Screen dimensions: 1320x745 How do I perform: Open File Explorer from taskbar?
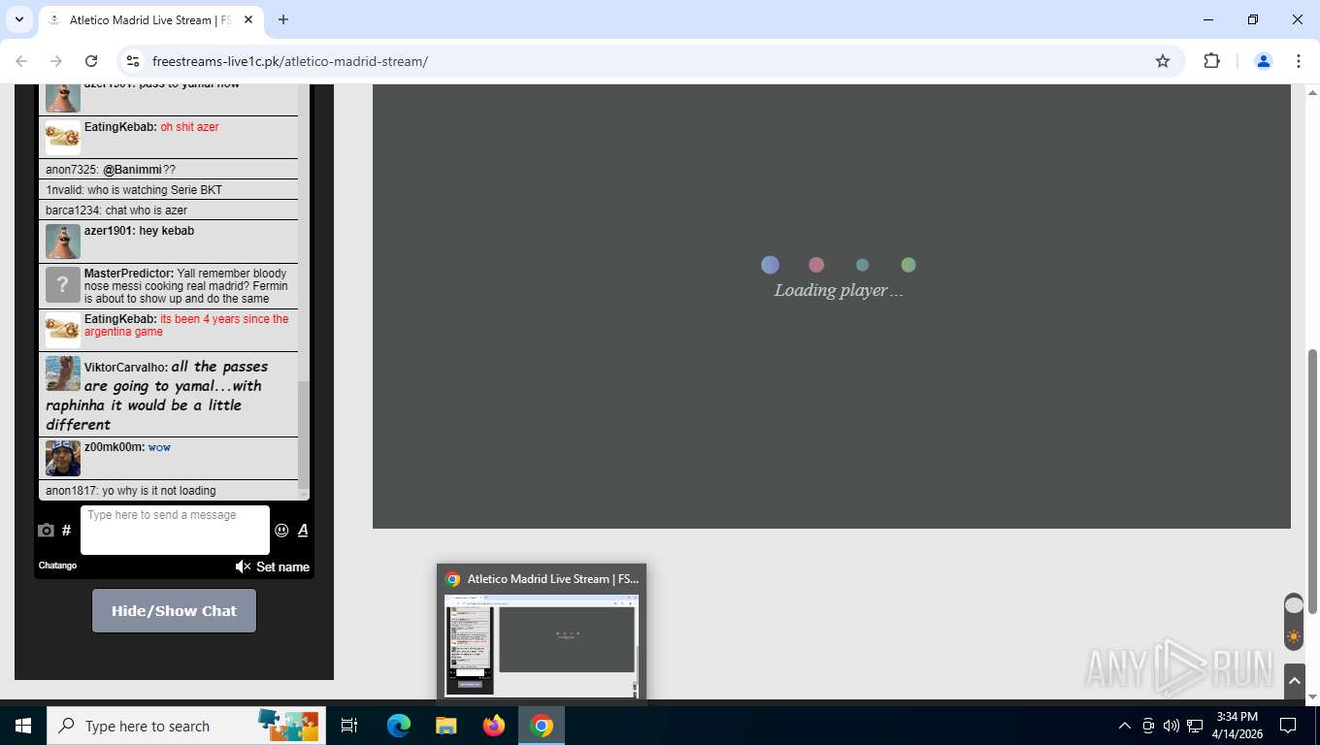[445, 726]
